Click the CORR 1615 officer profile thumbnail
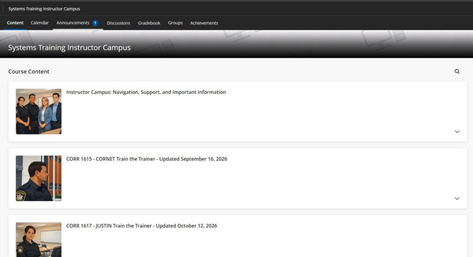Image resolution: width=473 pixels, height=257 pixels. tap(39, 179)
